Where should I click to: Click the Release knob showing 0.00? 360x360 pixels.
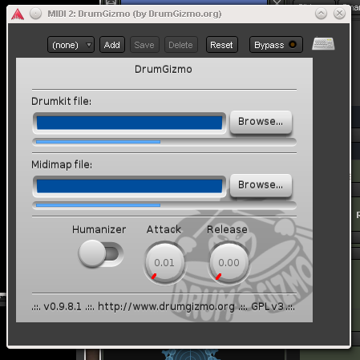pos(229,262)
